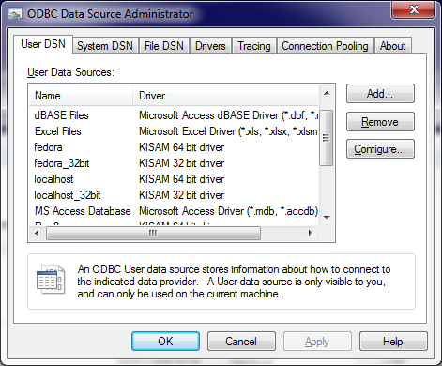Click the Help button

pos(393,342)
